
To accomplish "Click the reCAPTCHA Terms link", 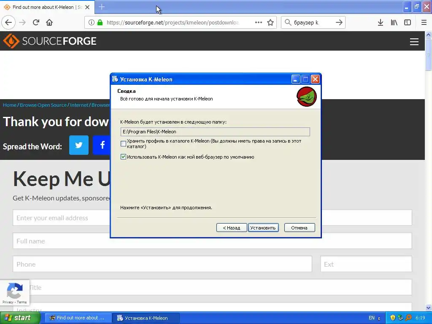I will [22, 302].
